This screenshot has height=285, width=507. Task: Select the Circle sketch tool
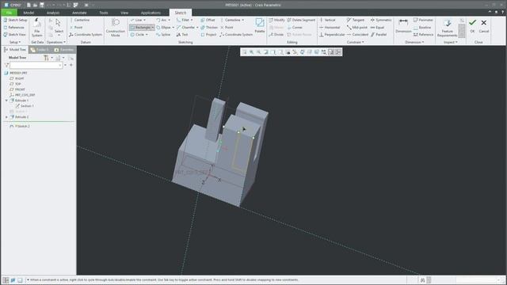pyautogui.click(x=137, y=35)
